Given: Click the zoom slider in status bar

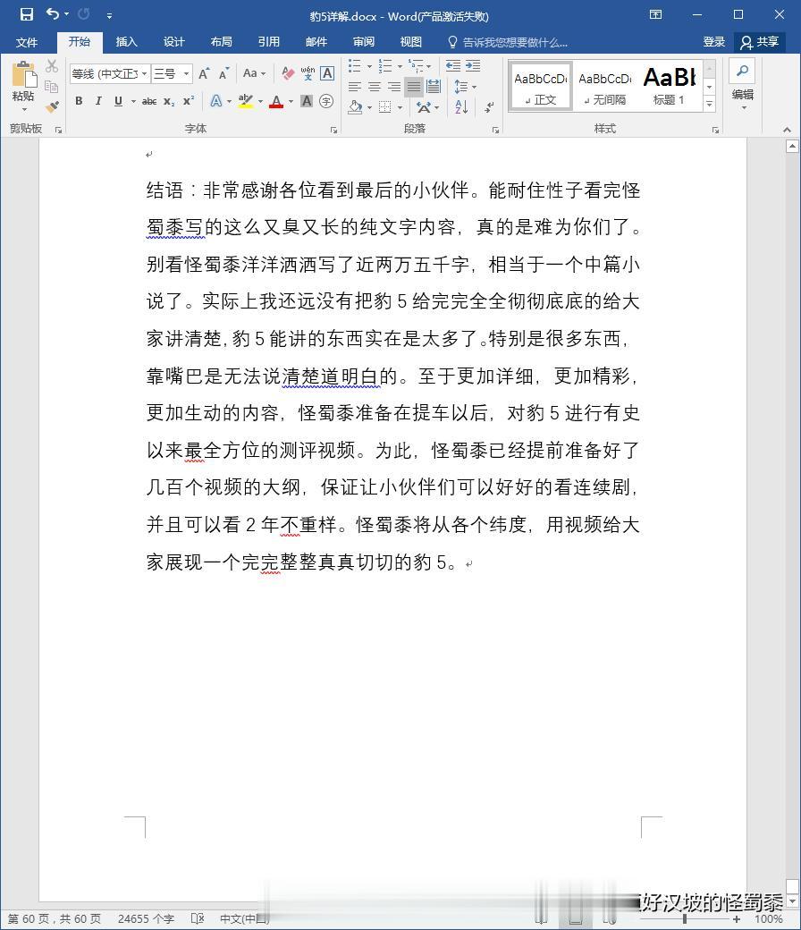Looking at the screenshot, I should pos(685,918).
